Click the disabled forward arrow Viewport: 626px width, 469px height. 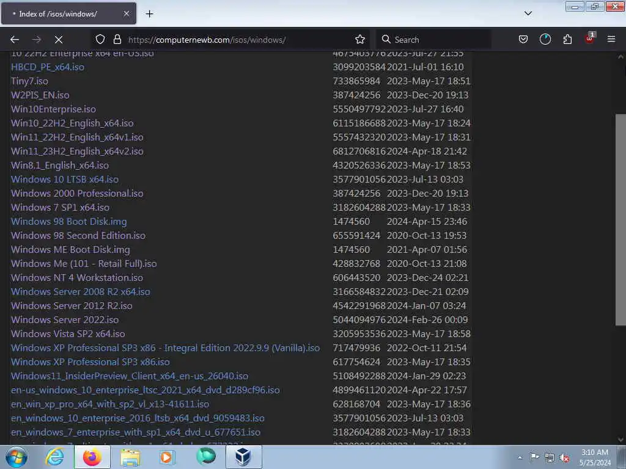(37, 40)
